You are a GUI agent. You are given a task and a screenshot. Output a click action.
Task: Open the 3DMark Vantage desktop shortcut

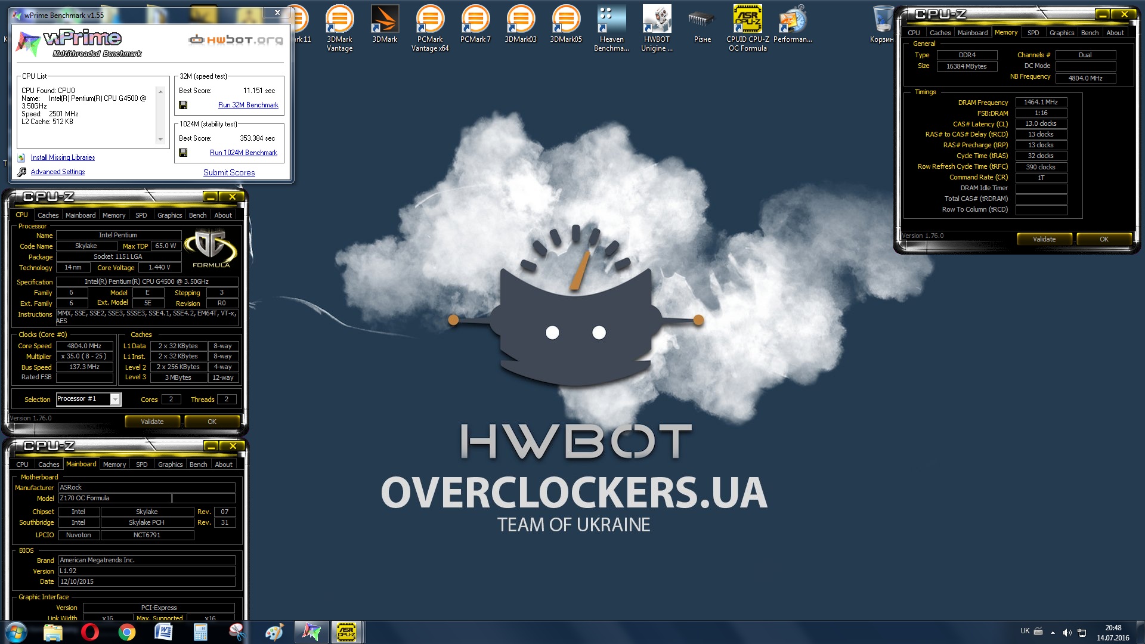tap(339, 28)
